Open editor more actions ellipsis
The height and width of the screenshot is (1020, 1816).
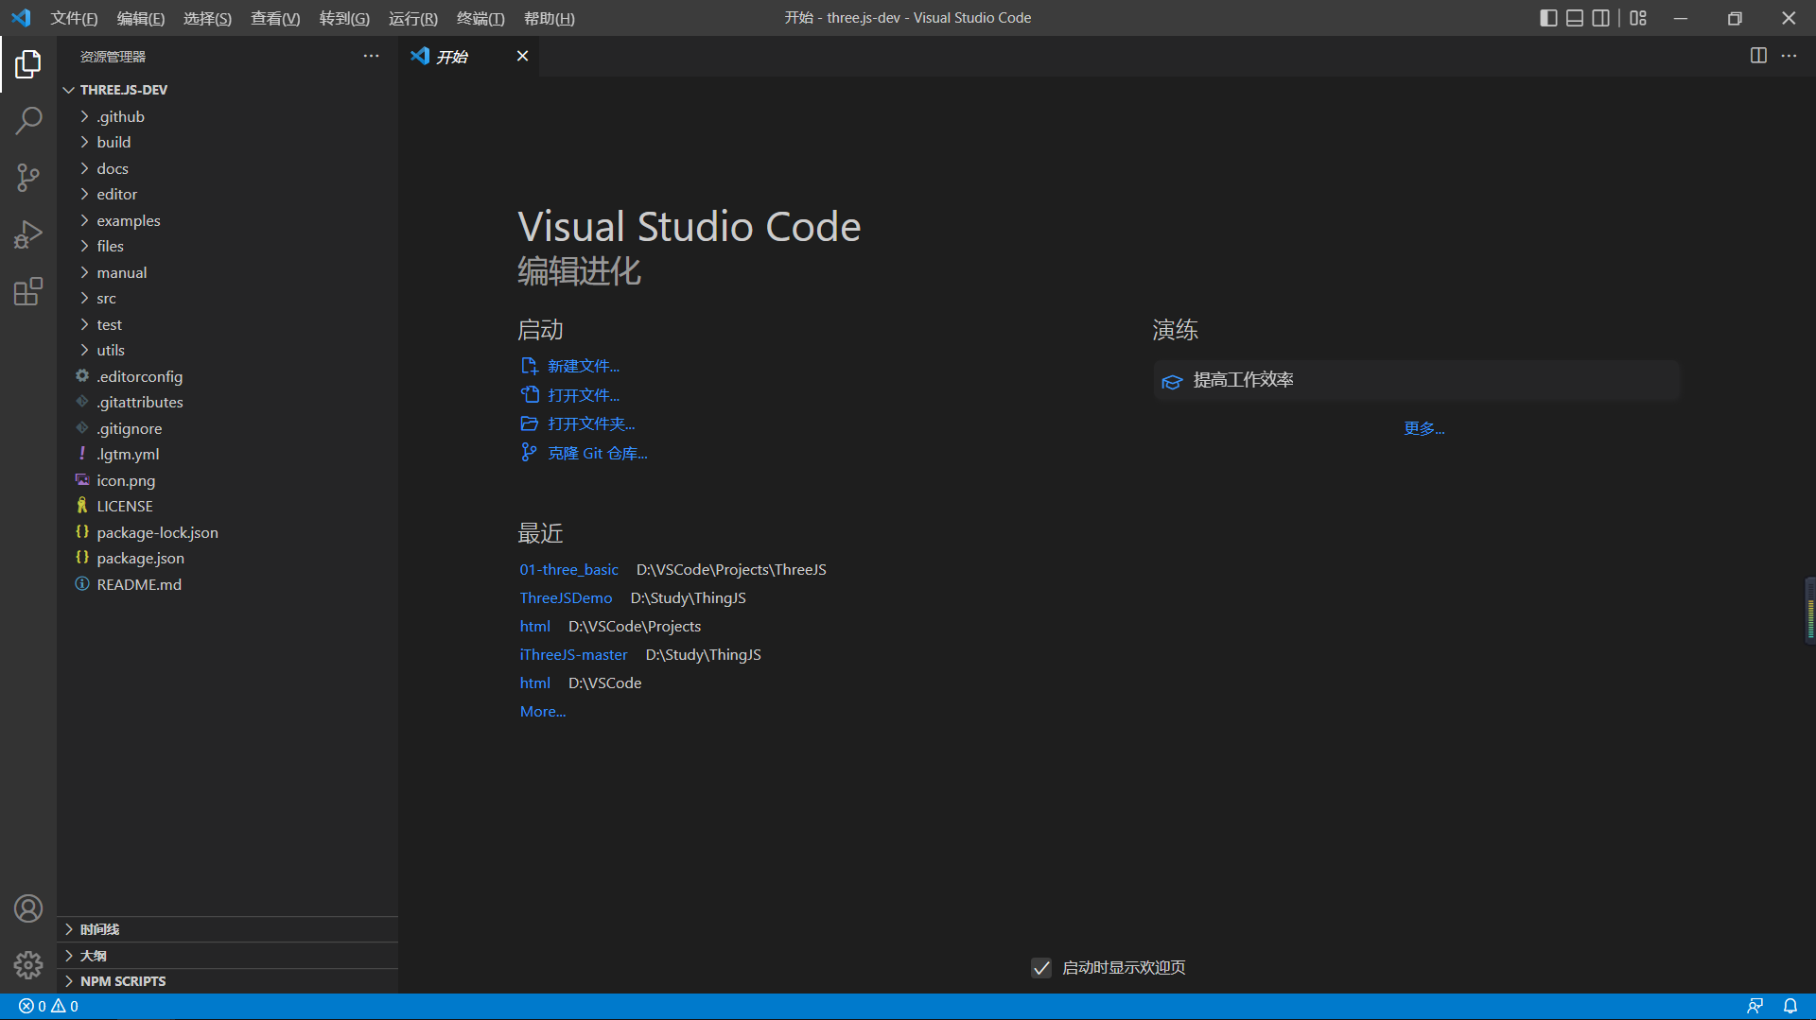click(1789, 56)
